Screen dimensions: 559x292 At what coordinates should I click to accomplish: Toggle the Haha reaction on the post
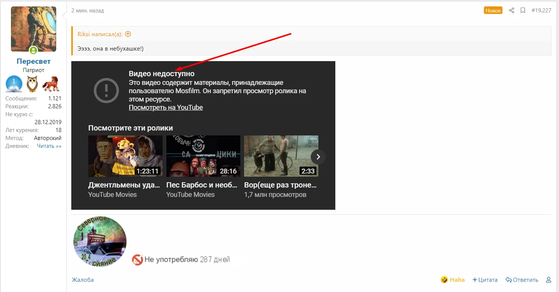[x=452, y=280]
